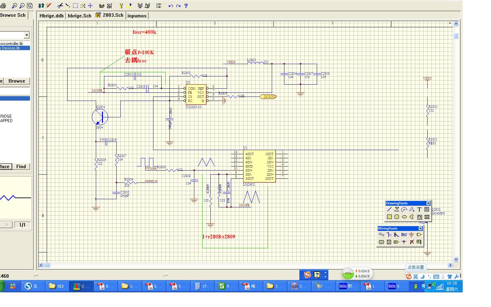Place a power ground symbol from WiringTools
This screenshot has height=307, width=491.
pos(411,235)
